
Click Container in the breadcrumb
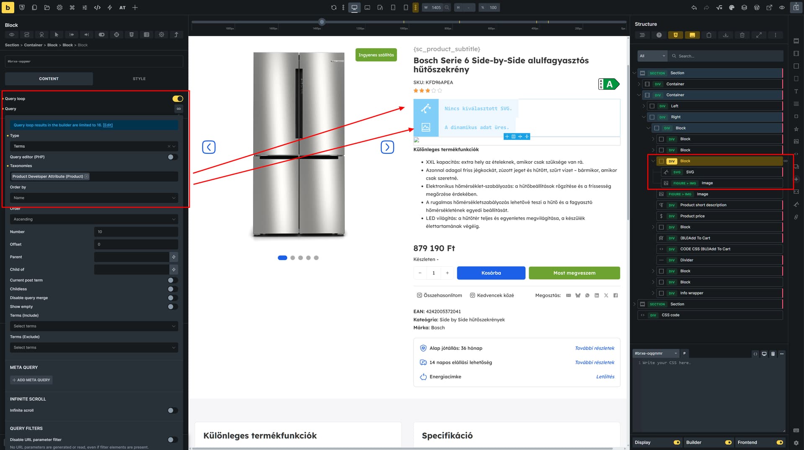pyautogui.click(x=33, y=45)
